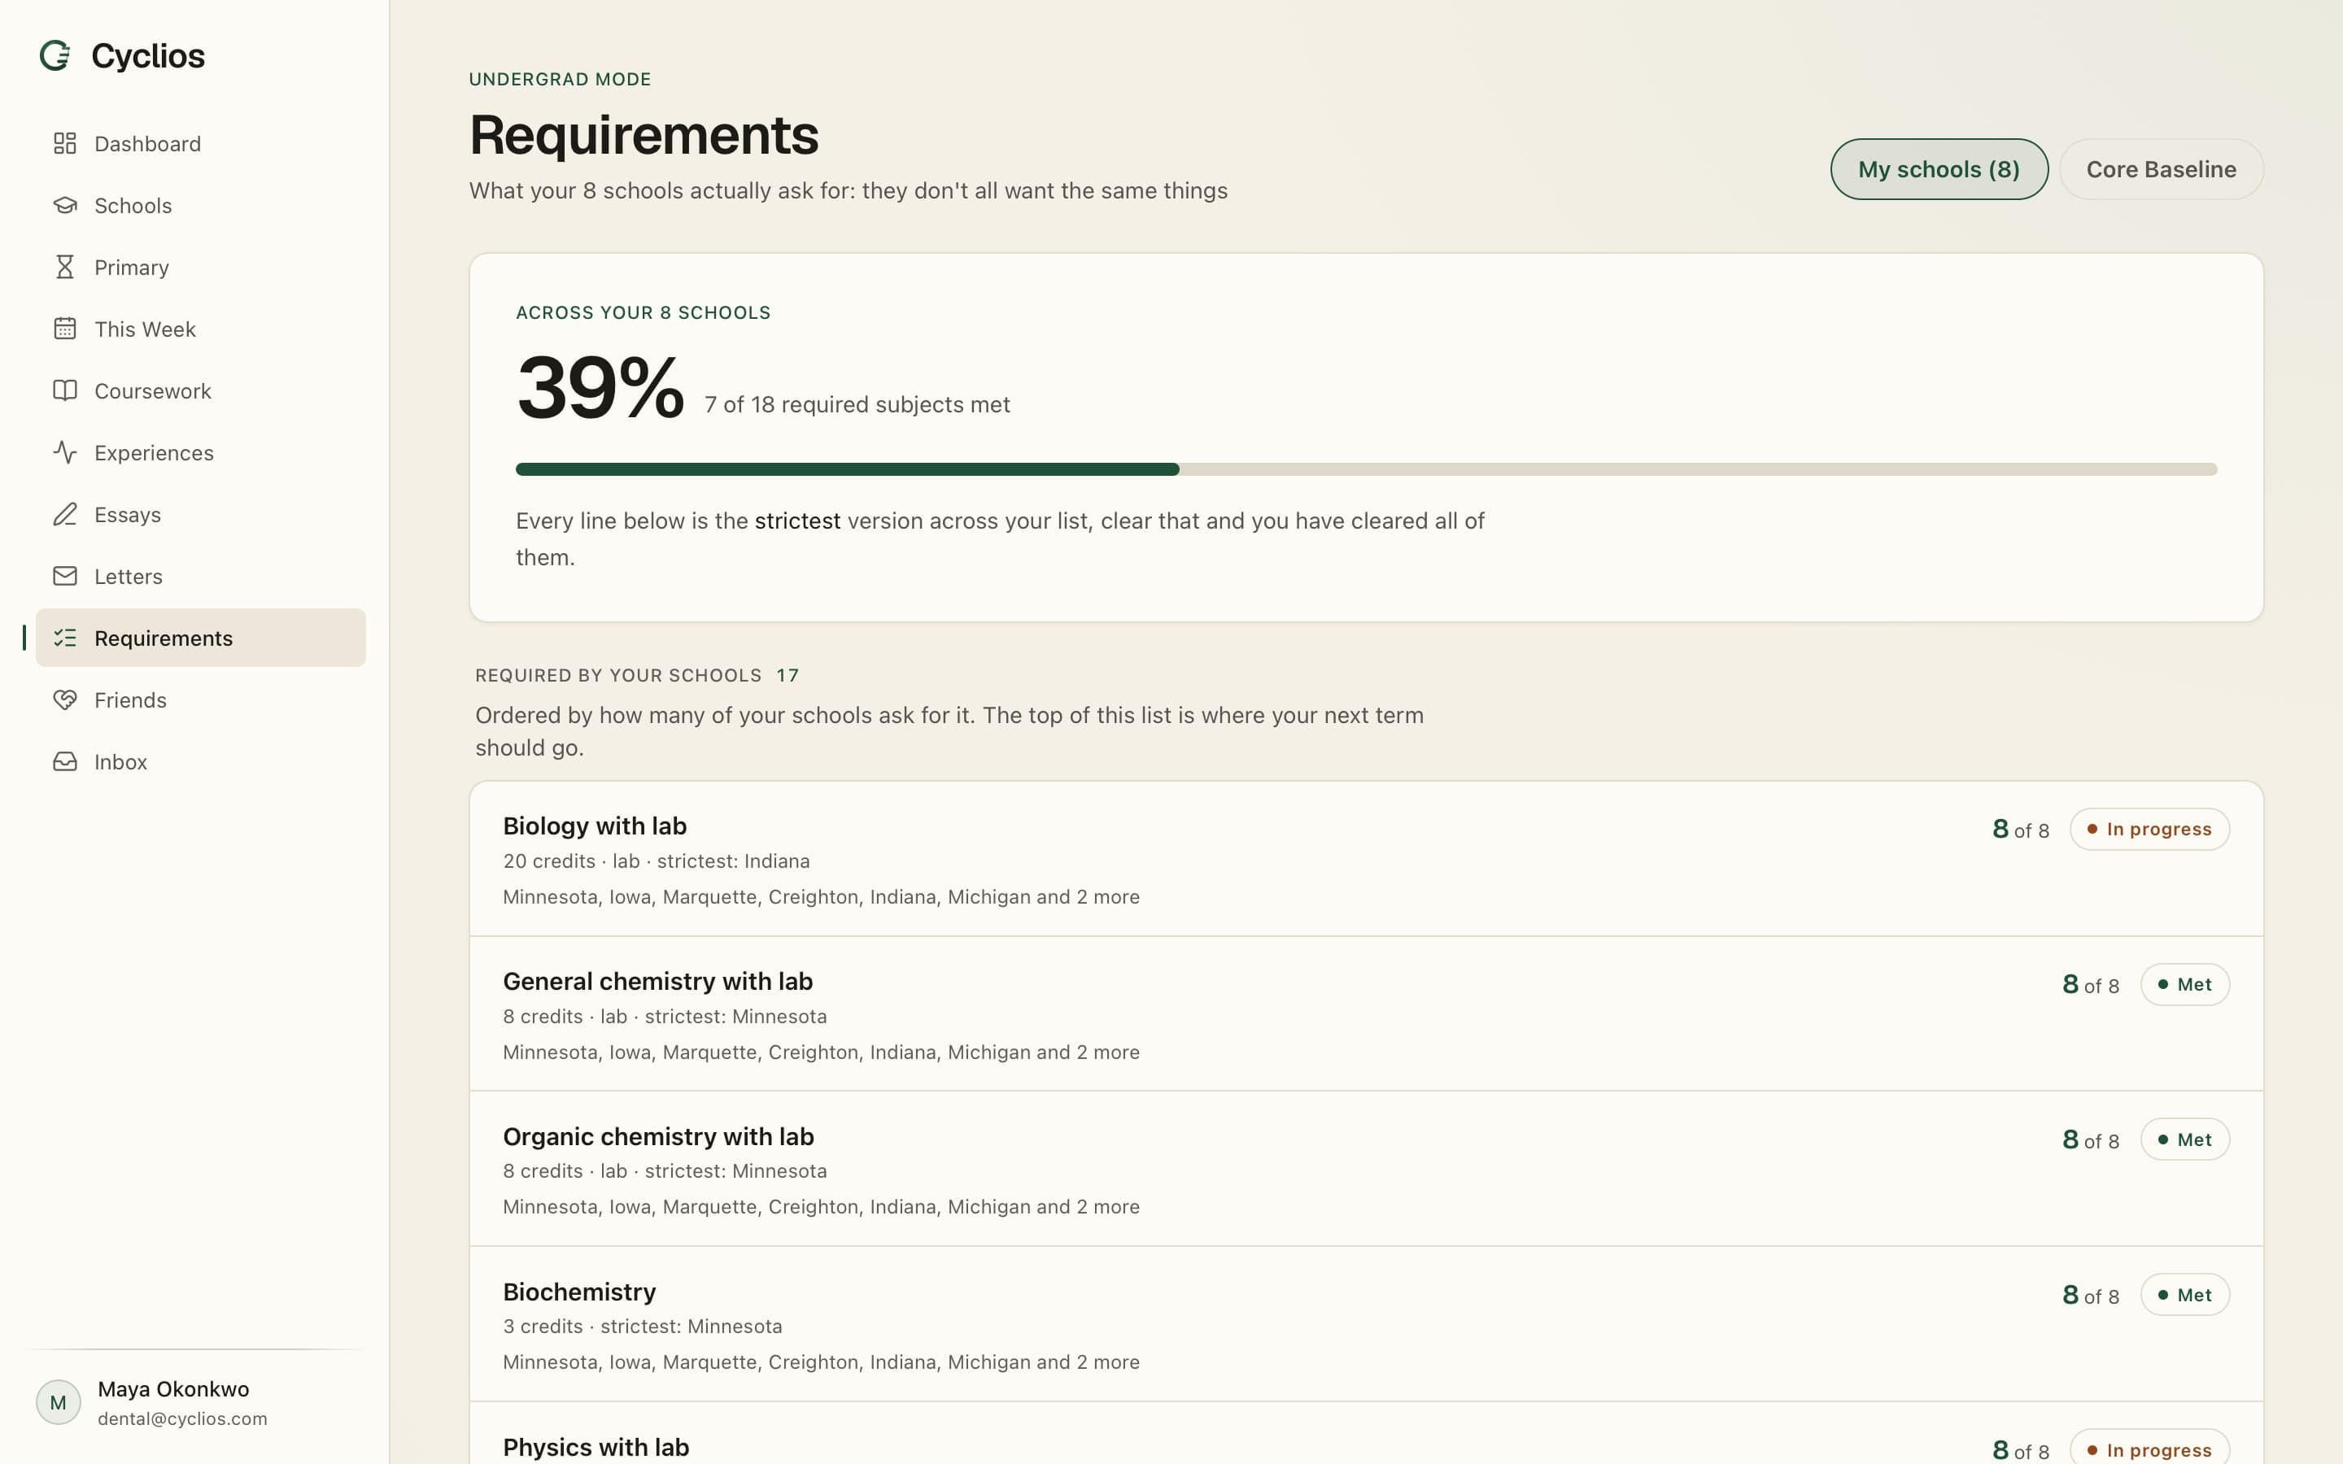
Task: Switch to My schools (8) view
Action: 1939,169
